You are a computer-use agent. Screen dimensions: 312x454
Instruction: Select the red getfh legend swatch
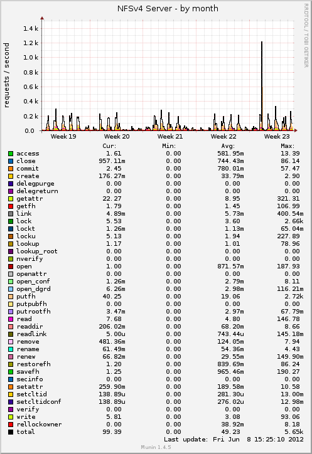[x=11, y=206]
